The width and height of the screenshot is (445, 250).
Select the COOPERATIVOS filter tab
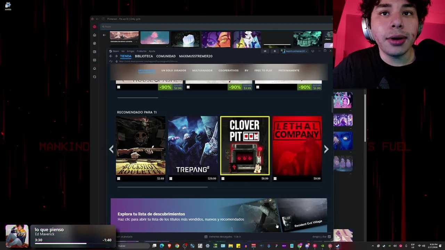point(228,70)
